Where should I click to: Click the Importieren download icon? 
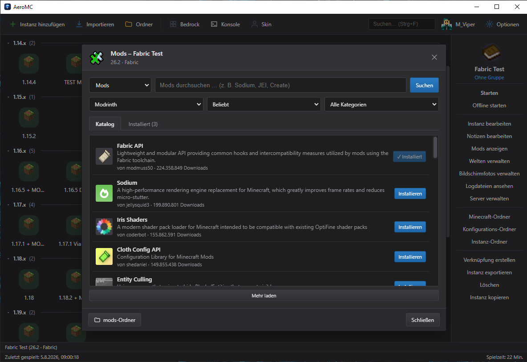coord(79,24)
